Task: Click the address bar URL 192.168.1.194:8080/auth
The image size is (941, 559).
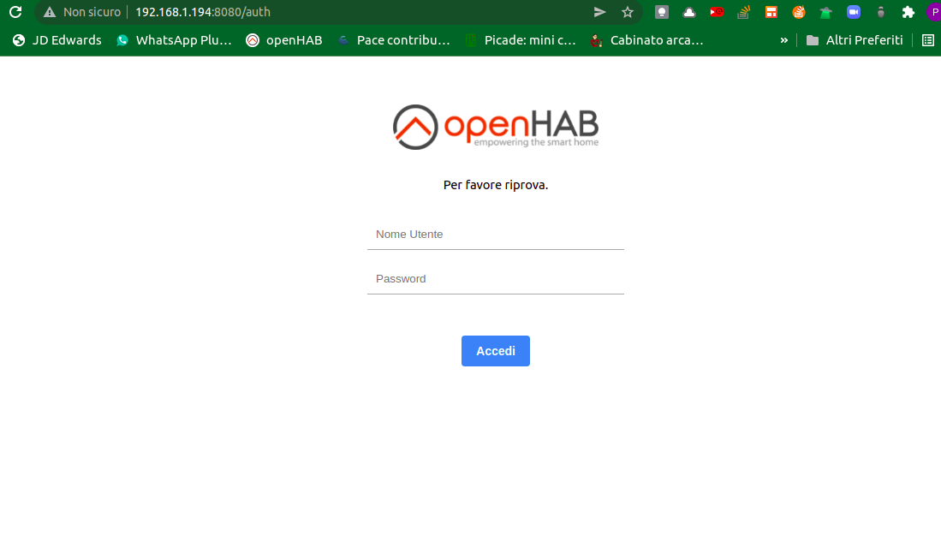Action: click(203, 12)
